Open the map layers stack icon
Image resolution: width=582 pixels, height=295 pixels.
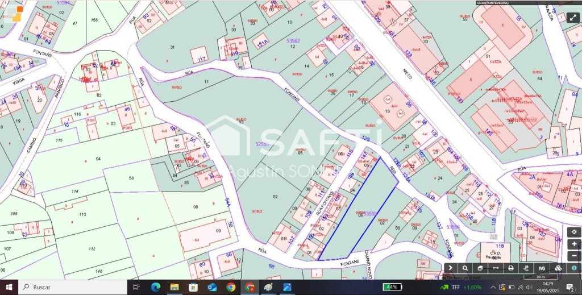pyautogui.click(x=480, y=268)
